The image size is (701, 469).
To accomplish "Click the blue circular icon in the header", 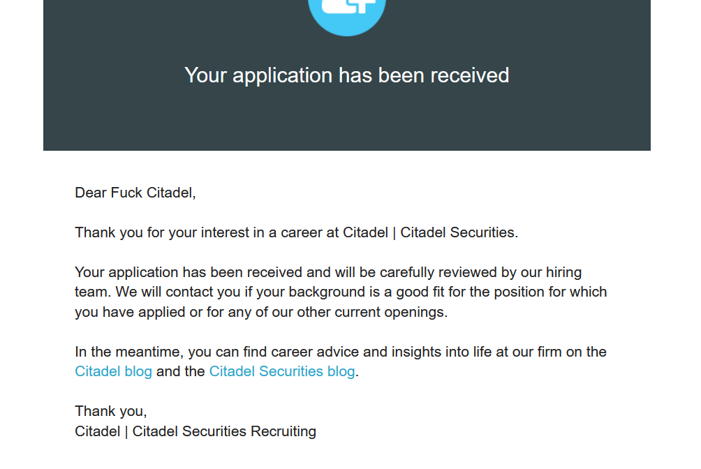I will coord(347,14).
